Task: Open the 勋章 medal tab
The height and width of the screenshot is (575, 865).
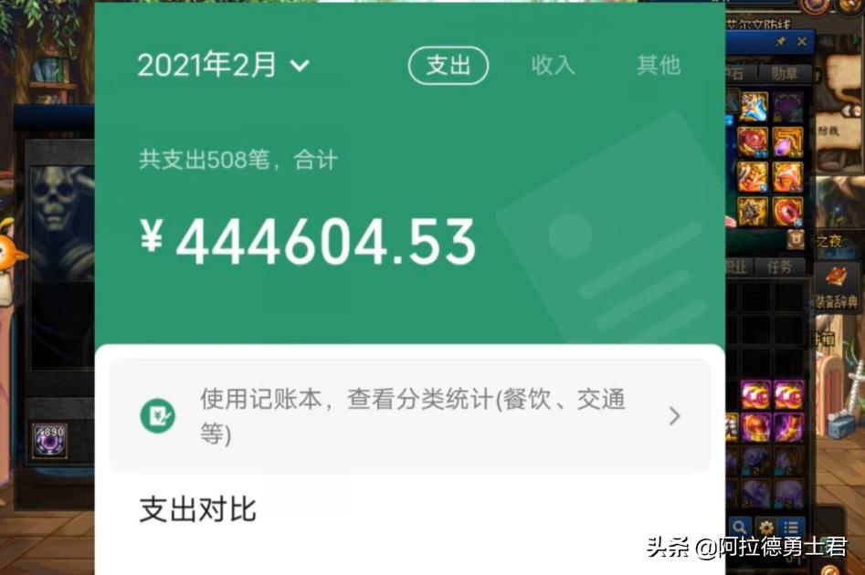Action: [x=784, y=73]
